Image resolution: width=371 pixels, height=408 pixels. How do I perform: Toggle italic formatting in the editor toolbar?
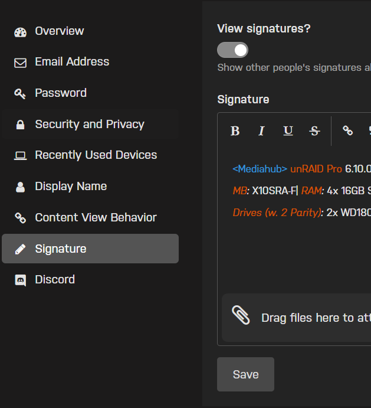261,131
